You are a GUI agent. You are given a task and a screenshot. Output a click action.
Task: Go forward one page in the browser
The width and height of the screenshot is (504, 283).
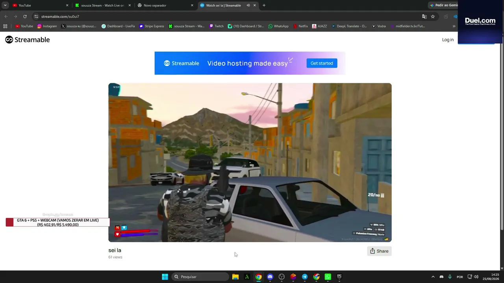point(15,17)
